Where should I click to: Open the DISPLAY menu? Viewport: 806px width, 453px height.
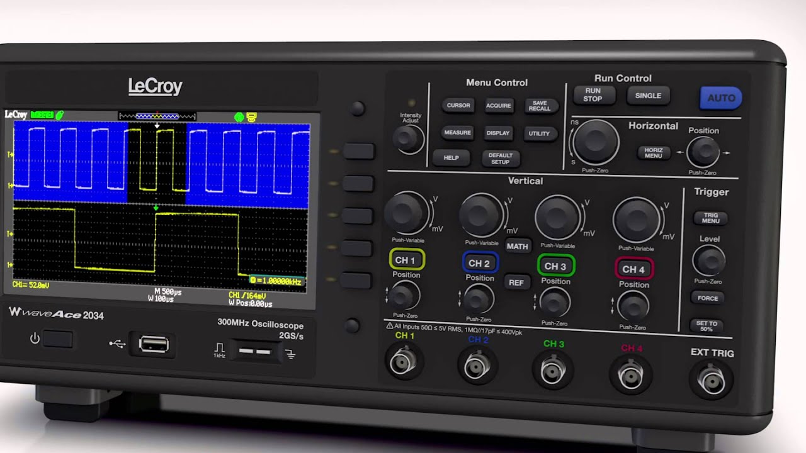[x=497, y=133]
